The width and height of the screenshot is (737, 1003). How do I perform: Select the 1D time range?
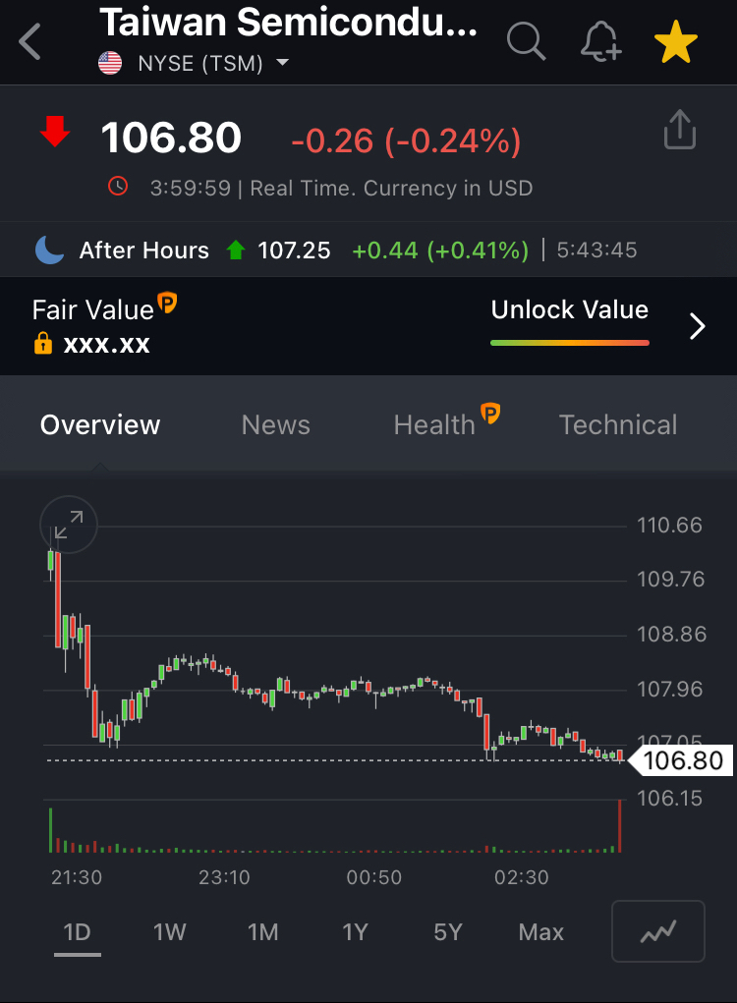point(78,932)
